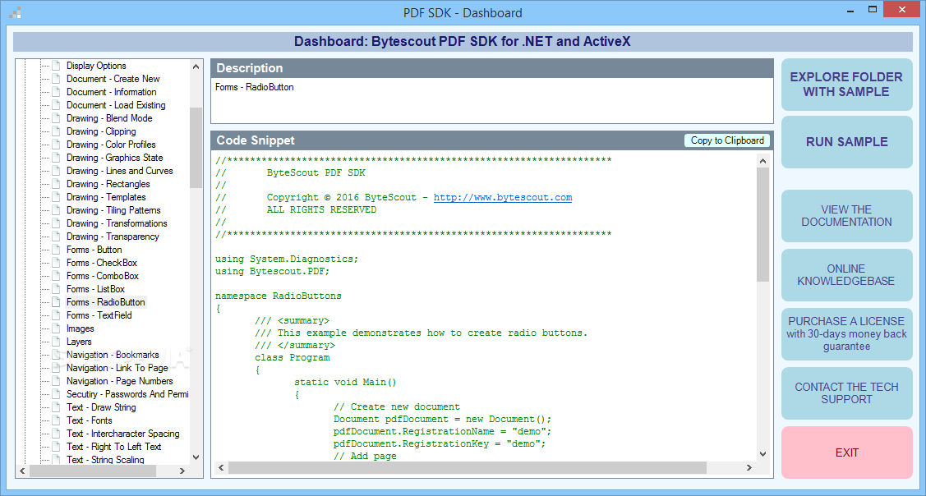
Task: Open Drawing - Tiling Patterns sample
Action: (113, 210)
